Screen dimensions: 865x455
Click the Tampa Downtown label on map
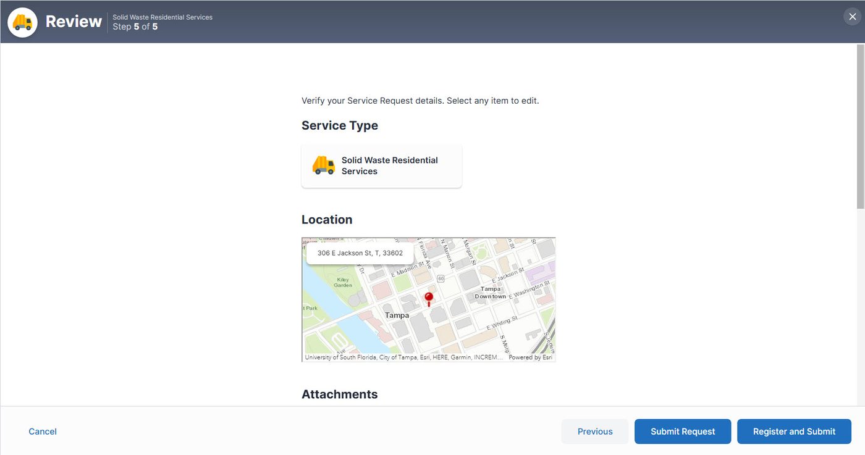491,293
